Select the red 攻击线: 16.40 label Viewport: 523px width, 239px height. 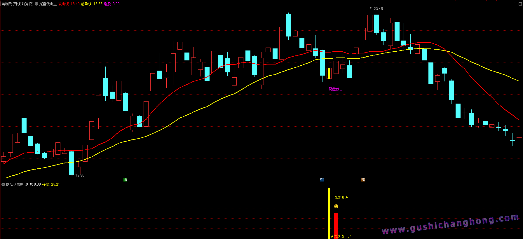[69, 4]
